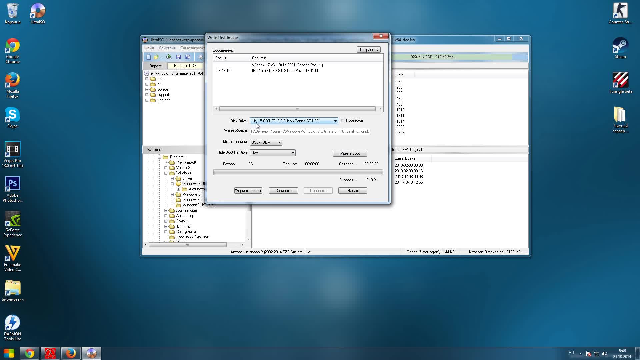Image resolution: width=640 pixels, height=360 pixels.
Task: Click the Файл образа path field
Action: click(x=310, y=131)
